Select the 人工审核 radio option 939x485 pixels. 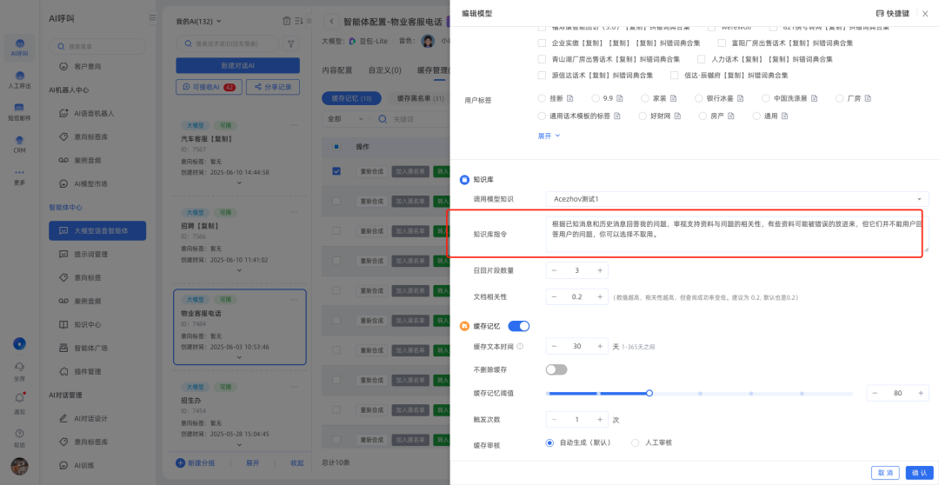click(x=636, y=443)
